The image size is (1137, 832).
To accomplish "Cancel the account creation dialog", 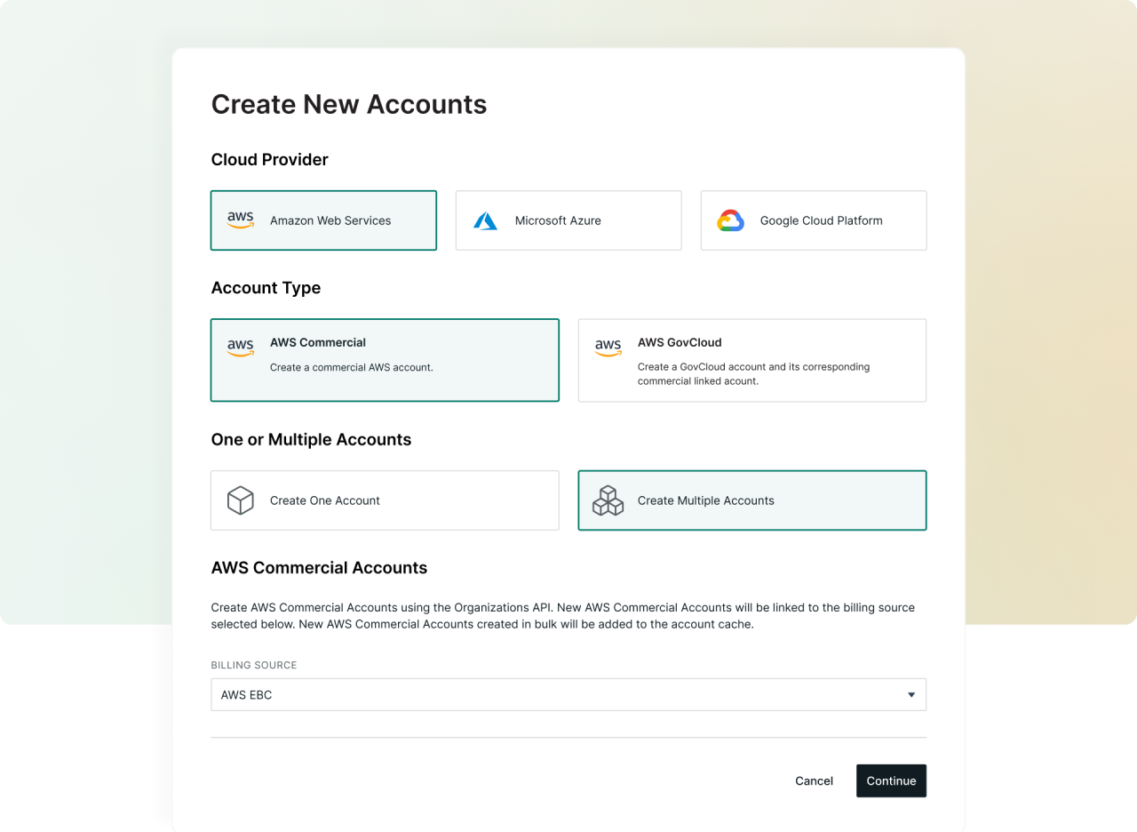I will click(x=814, y=780).
